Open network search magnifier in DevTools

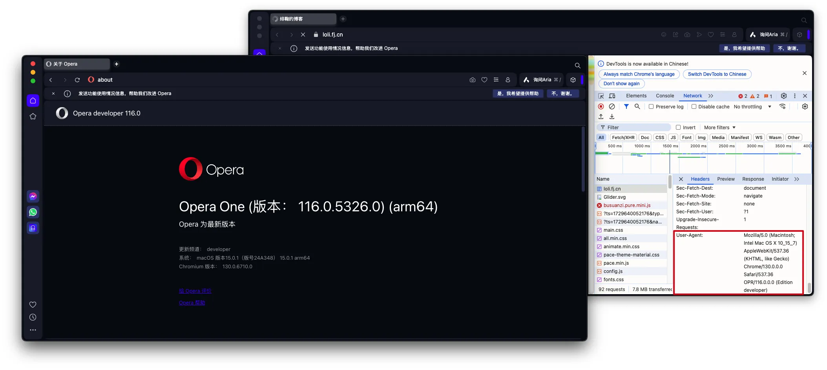click(637, 106)
